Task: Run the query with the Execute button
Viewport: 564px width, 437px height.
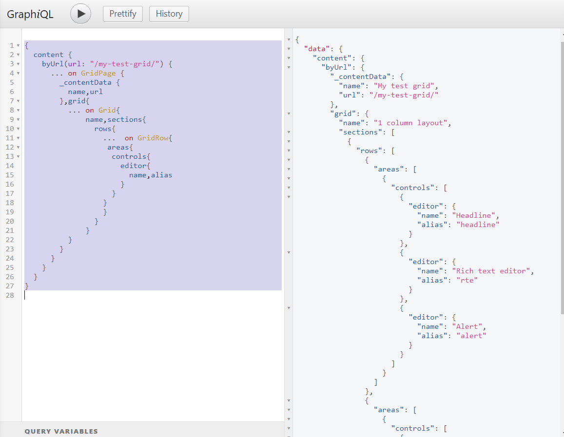Action: pyautogui.click(x=80, y=14)
